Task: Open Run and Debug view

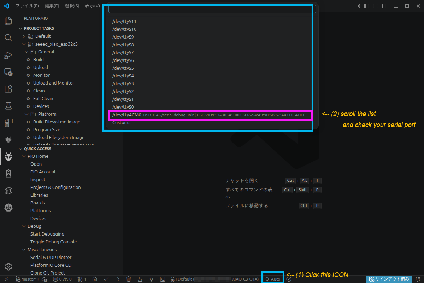Action: tap(8, 55)
